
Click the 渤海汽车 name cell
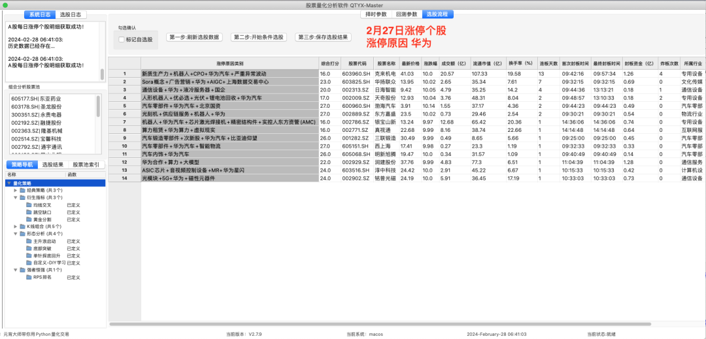click(x=386, y=106)
